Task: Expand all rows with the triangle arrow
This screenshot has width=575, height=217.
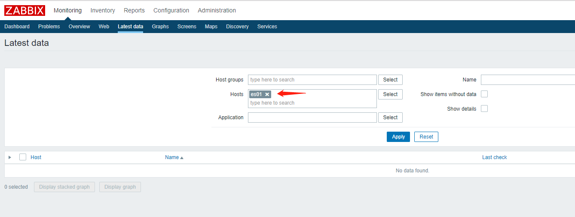Action: pos(10,157)
